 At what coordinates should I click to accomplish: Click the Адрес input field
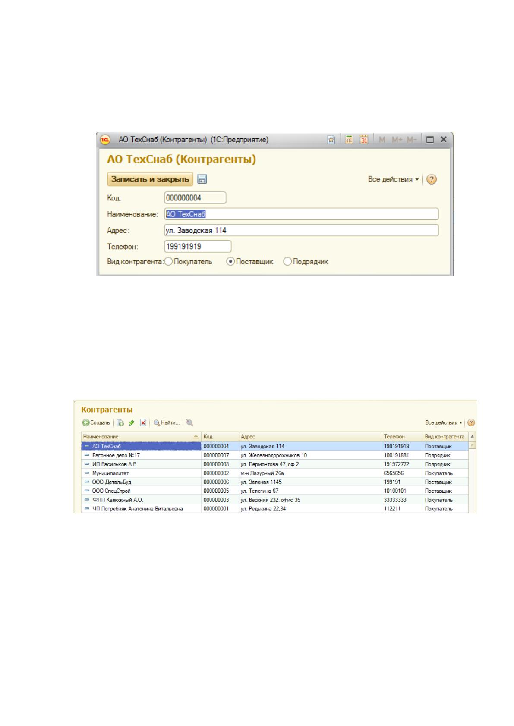(x=301, y=230)
